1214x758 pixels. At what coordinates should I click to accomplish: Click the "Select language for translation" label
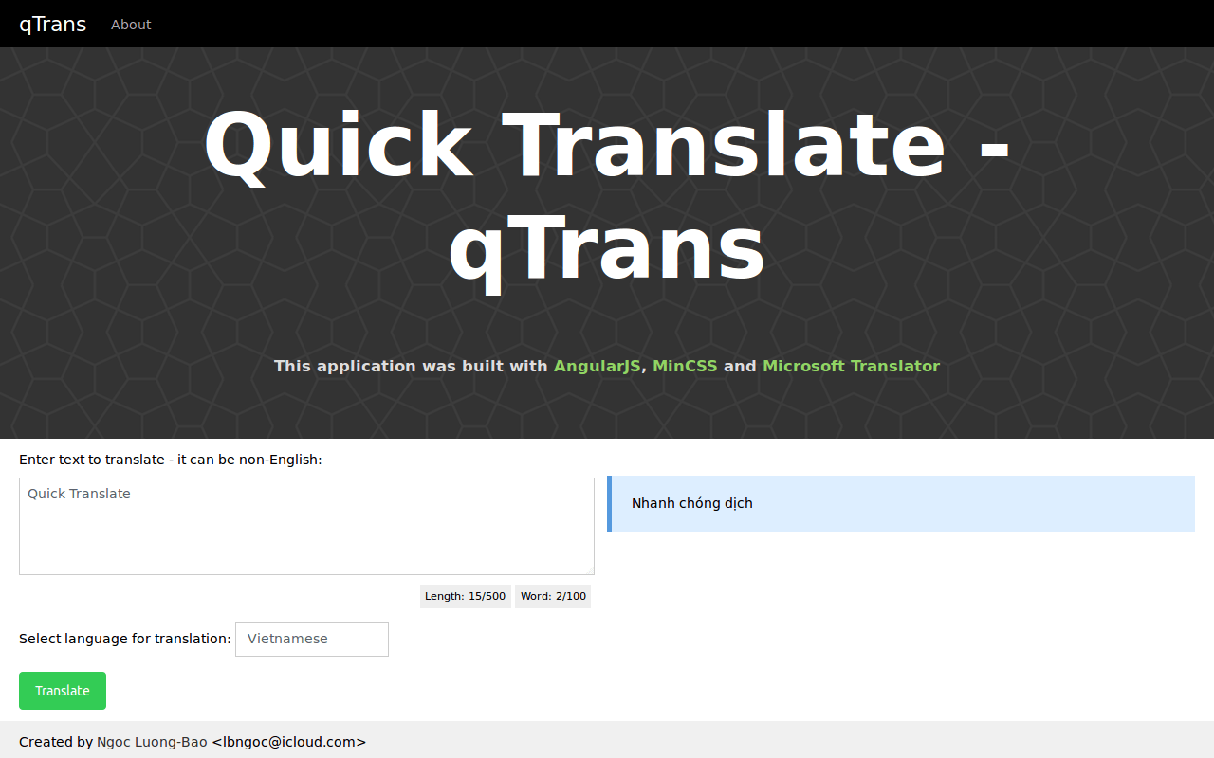pos(124,639)
